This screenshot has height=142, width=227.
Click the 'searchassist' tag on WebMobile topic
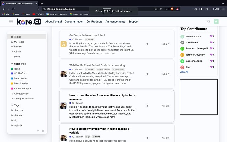pos(103,69)
